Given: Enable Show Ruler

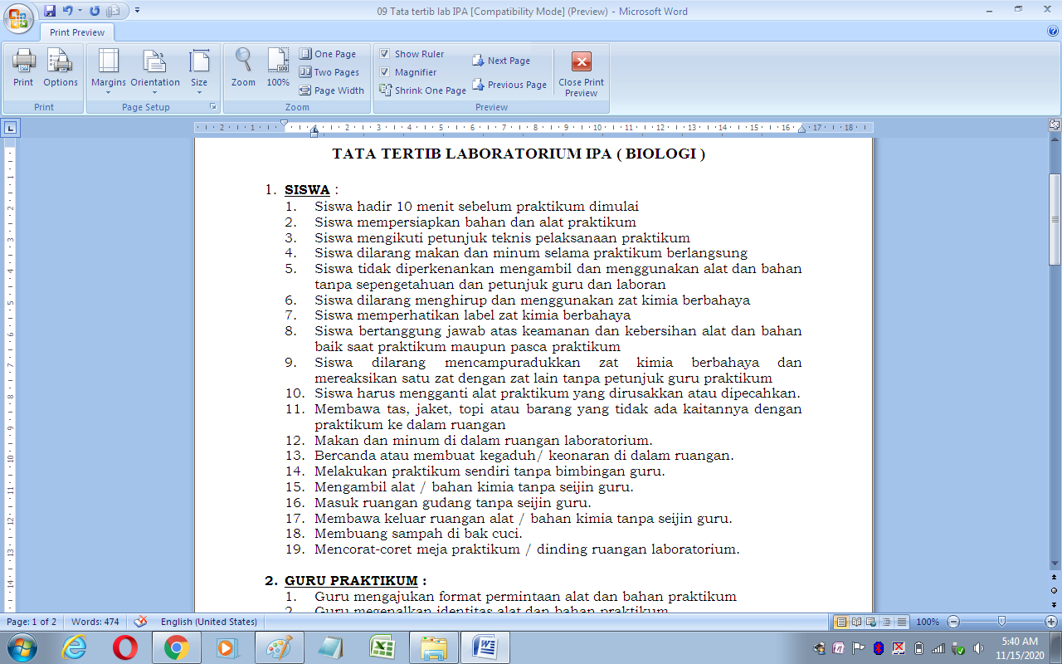Looking at the screenshot, I should [386, 53].
